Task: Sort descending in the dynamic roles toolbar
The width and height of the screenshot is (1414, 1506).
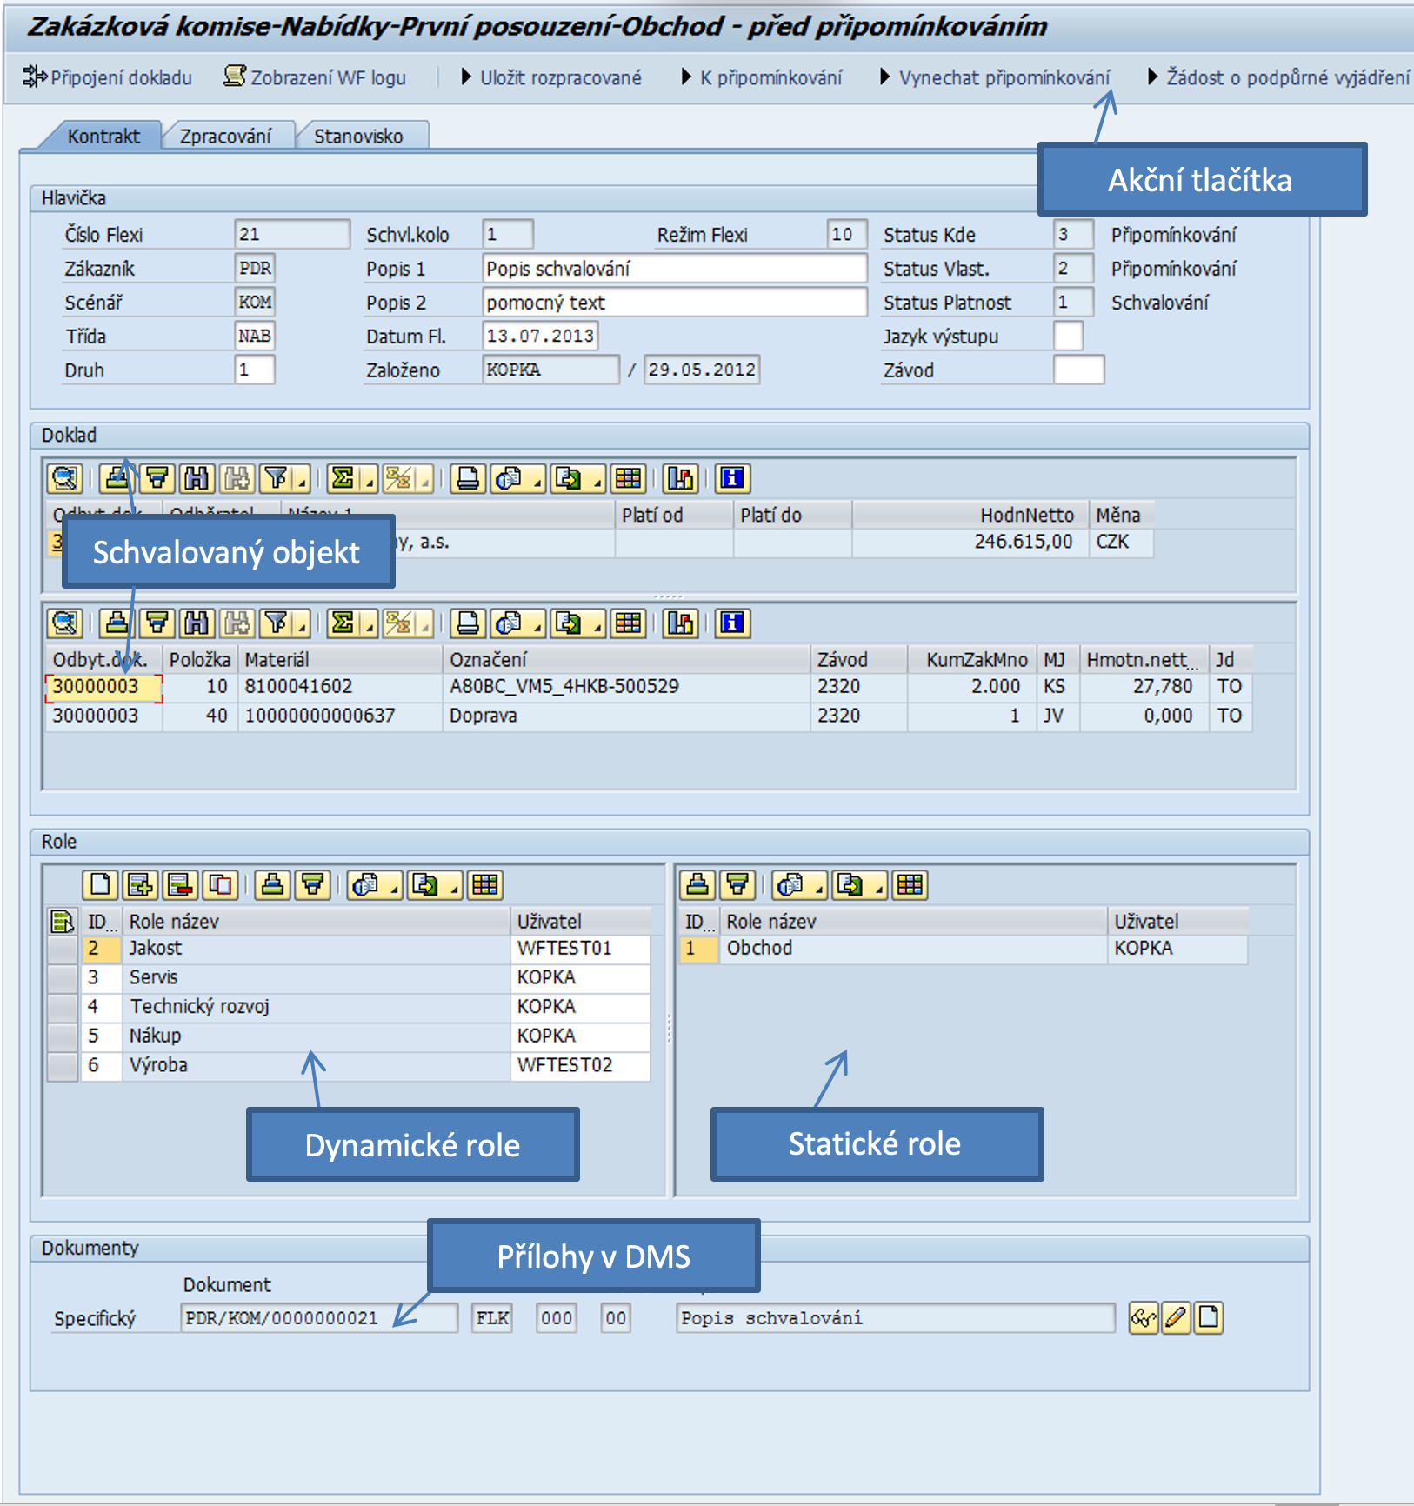Action: point(313,885)
